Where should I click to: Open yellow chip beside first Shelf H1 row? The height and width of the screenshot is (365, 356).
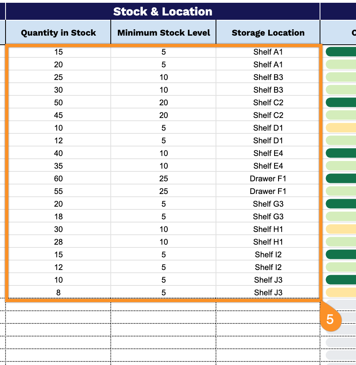tap(341, 229)
